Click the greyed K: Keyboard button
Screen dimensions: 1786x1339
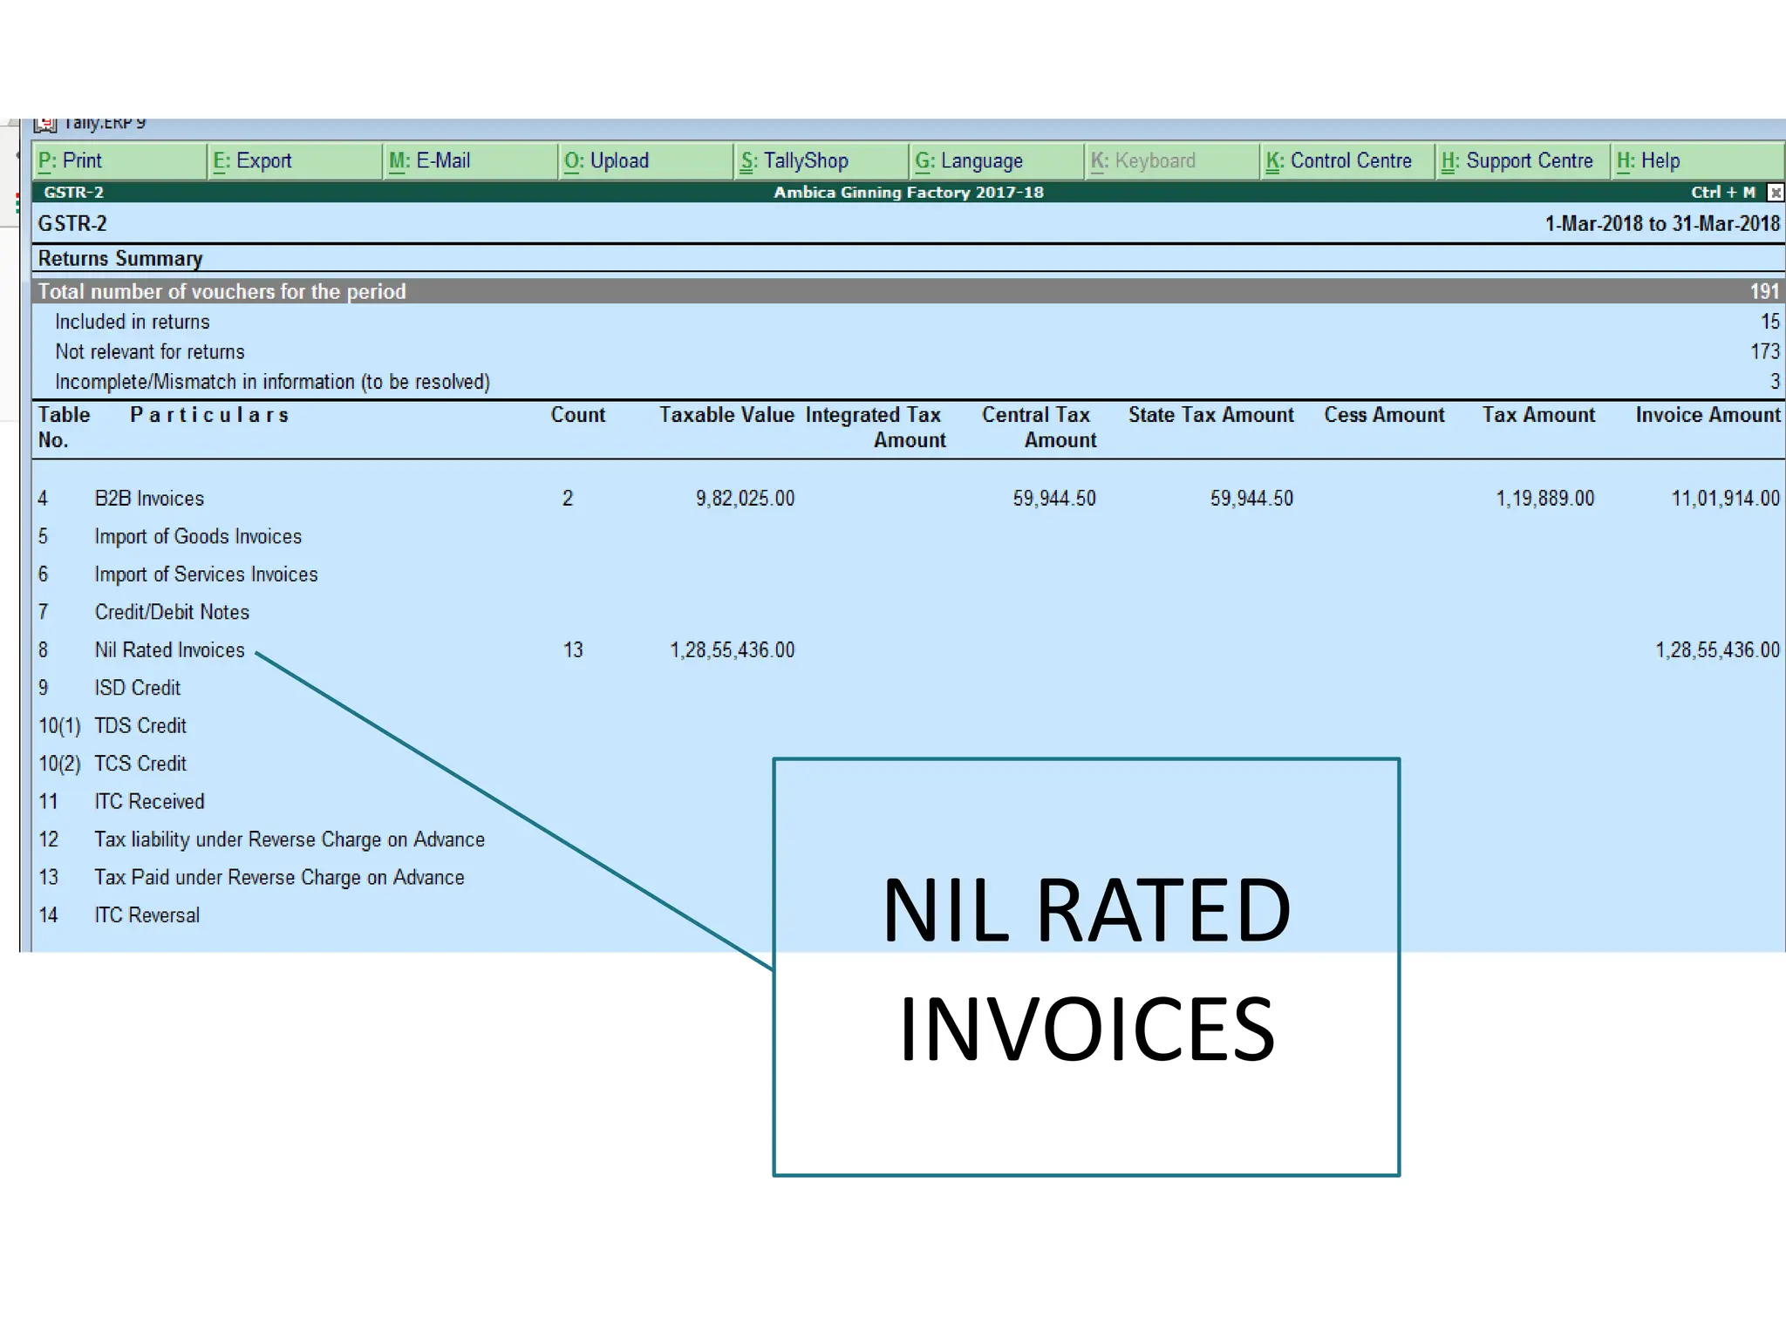1173,161
